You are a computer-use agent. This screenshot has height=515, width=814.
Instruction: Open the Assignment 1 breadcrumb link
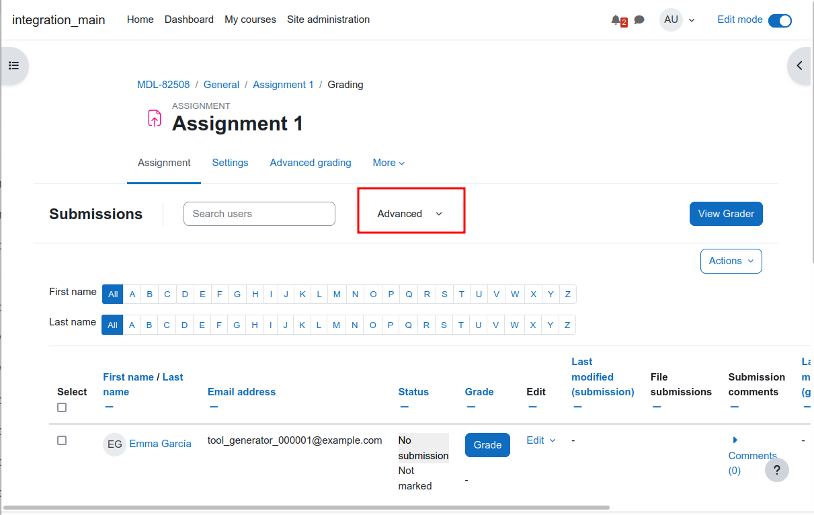[283, 85]
